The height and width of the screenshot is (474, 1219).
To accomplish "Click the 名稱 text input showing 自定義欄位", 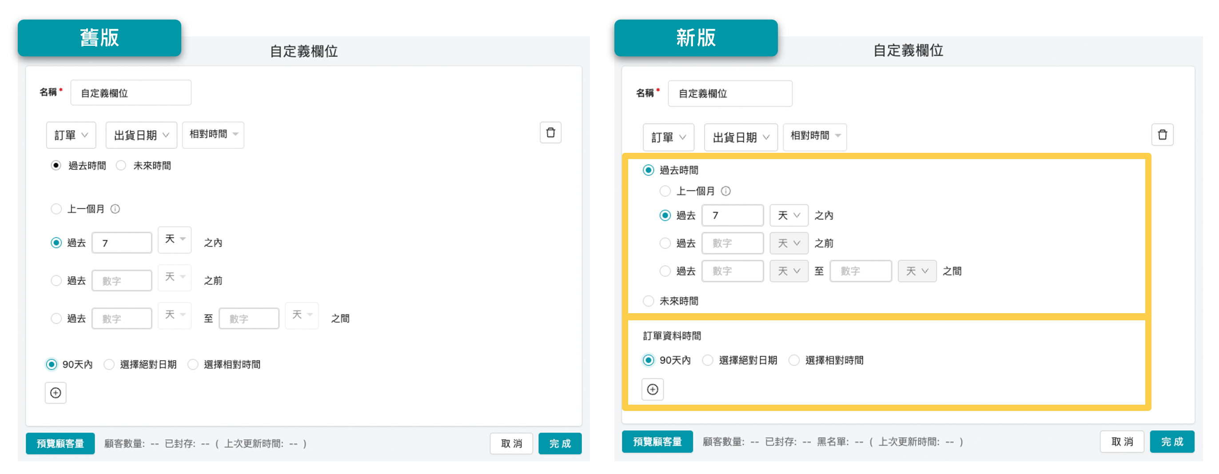I will coord(131,92).
